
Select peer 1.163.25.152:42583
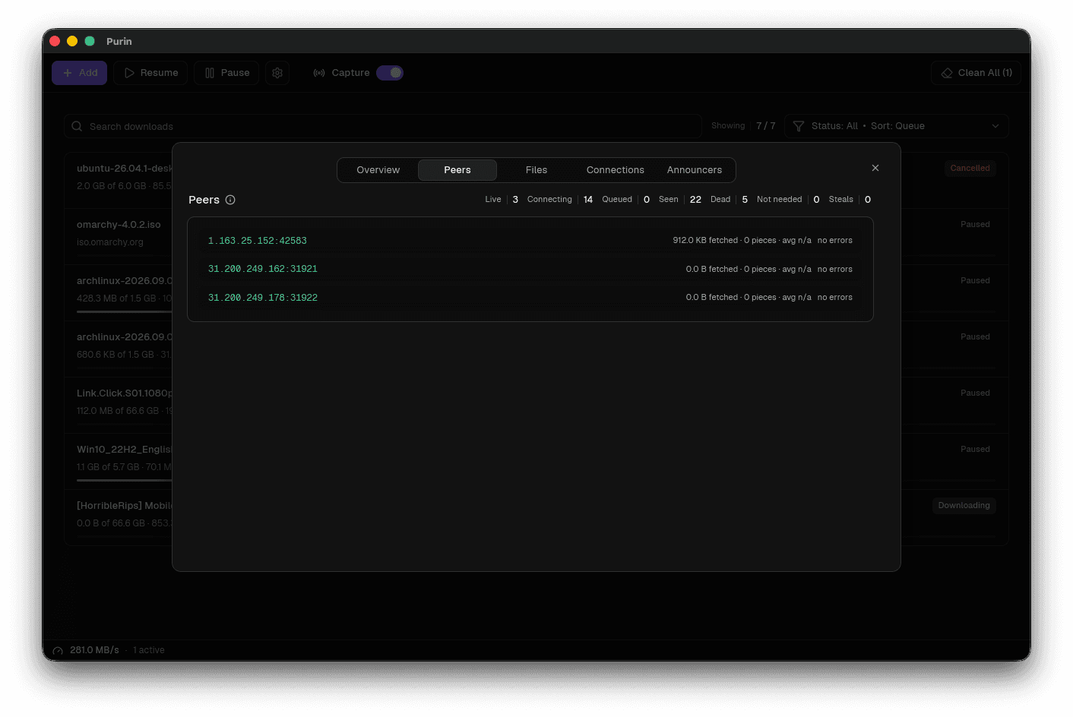(x=530, y=241)
